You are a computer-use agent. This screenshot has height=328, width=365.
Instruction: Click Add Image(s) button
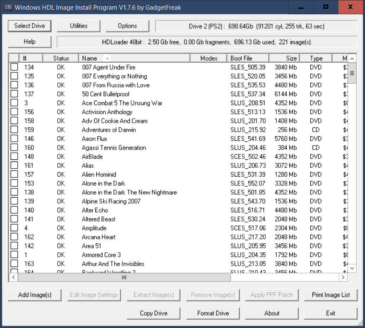(34, 295)
